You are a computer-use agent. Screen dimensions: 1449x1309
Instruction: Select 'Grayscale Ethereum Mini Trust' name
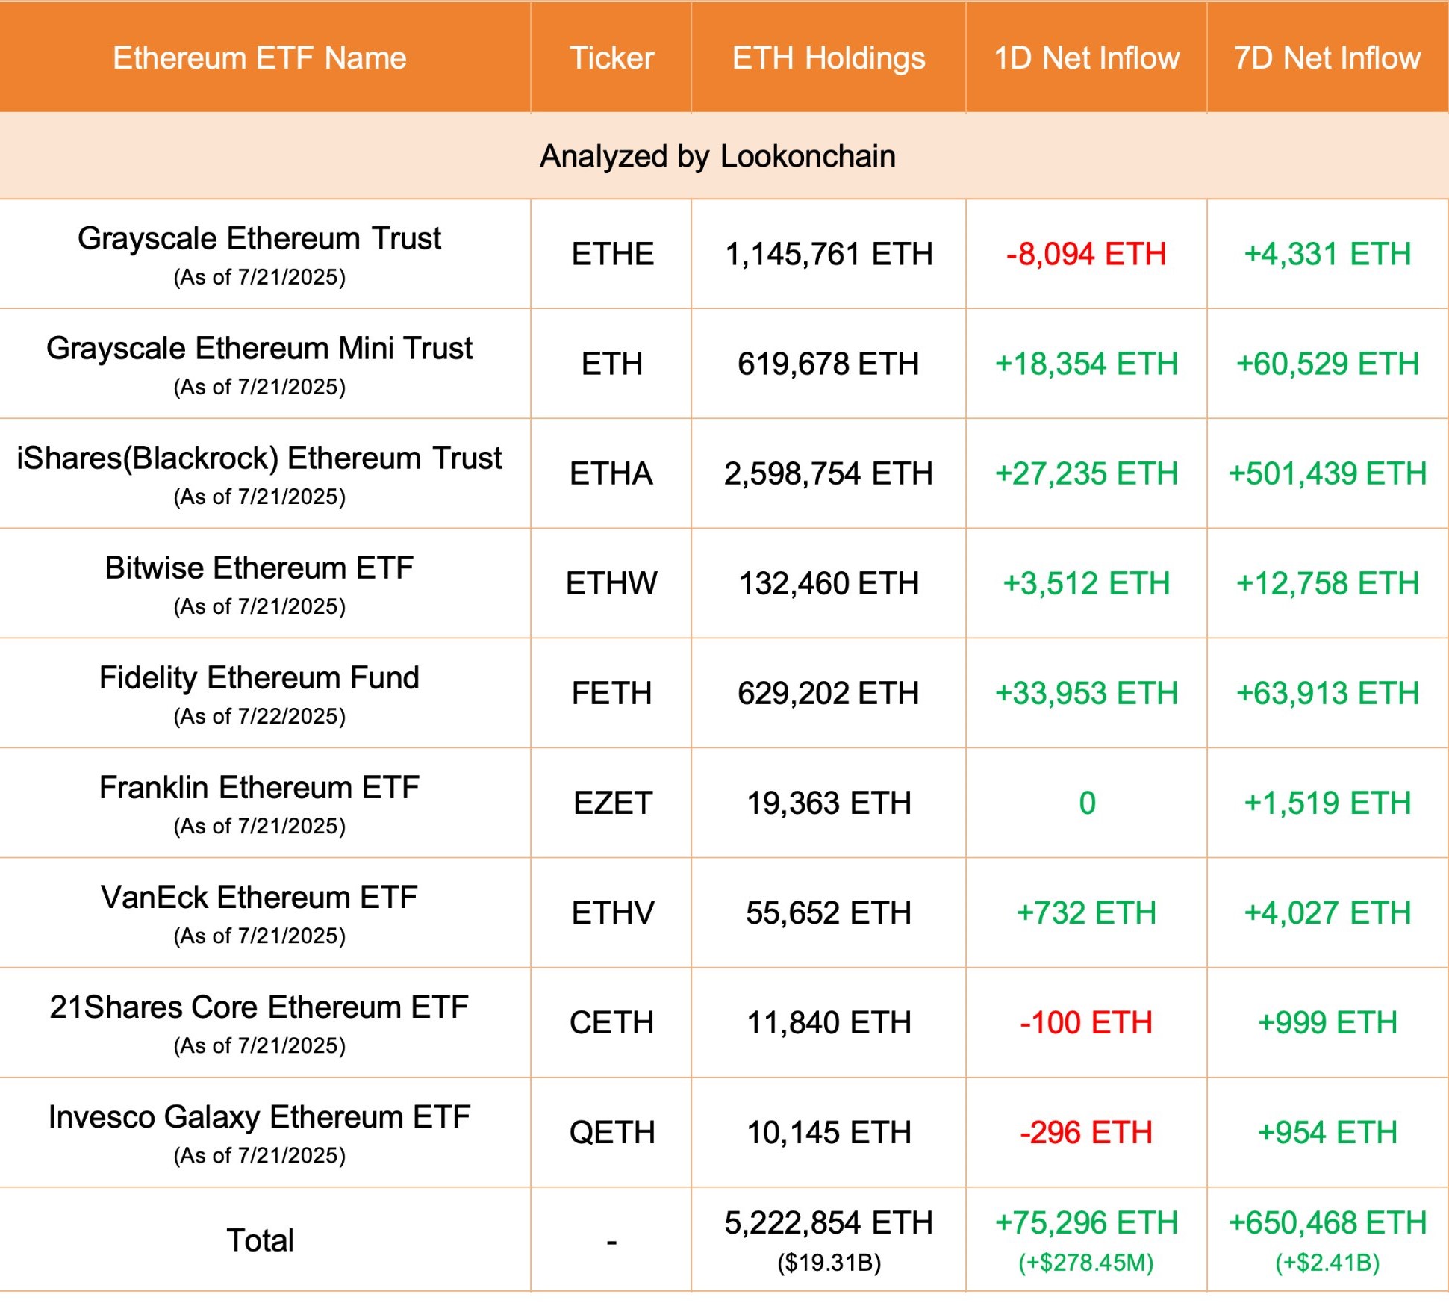click(x=260, y=349)
